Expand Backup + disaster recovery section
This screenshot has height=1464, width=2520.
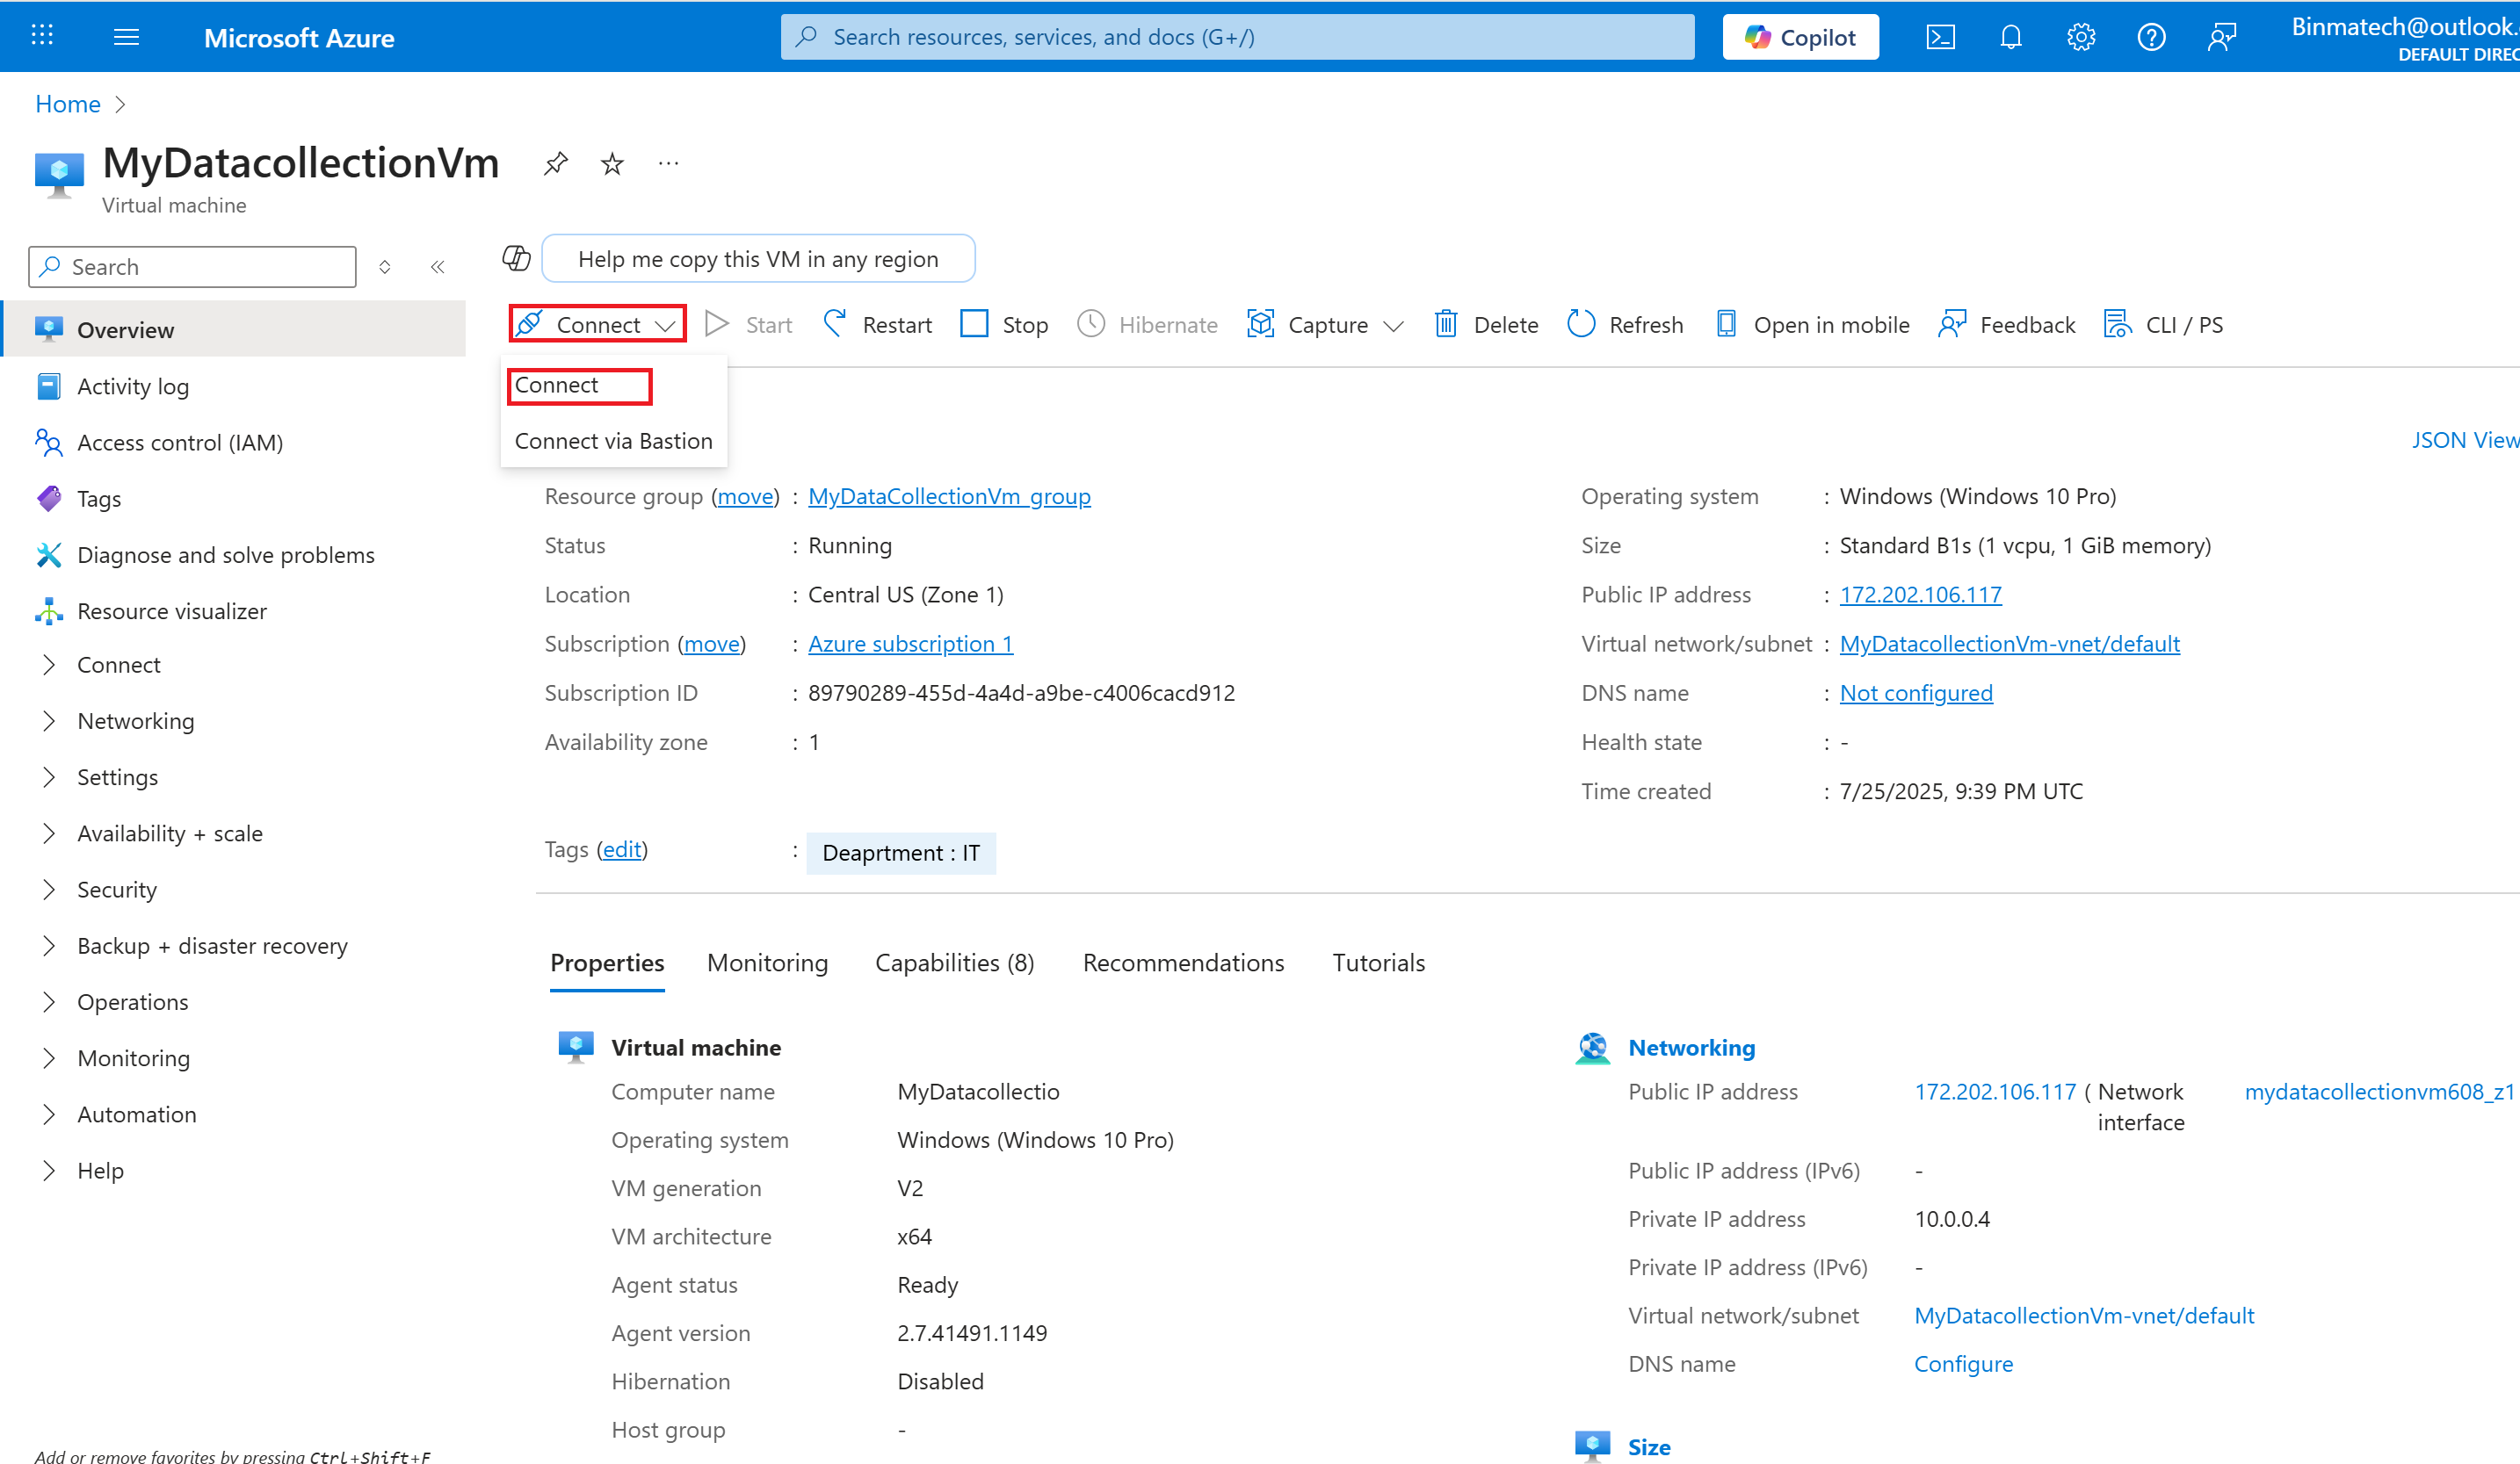(212, 945)
